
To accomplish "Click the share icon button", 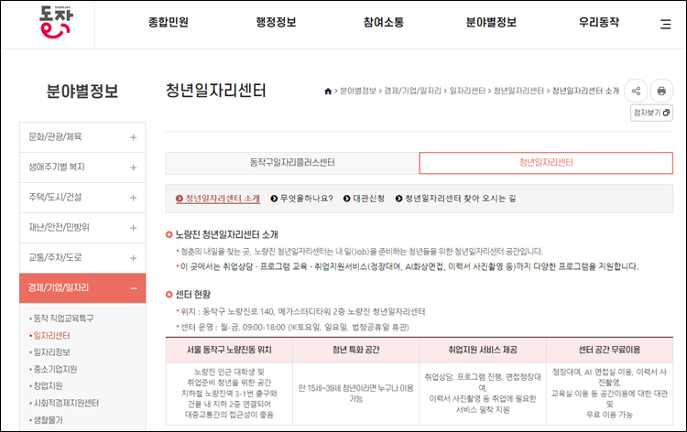I will [636, 91].
